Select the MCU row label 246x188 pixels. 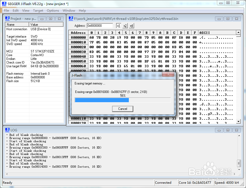[10, 51]
